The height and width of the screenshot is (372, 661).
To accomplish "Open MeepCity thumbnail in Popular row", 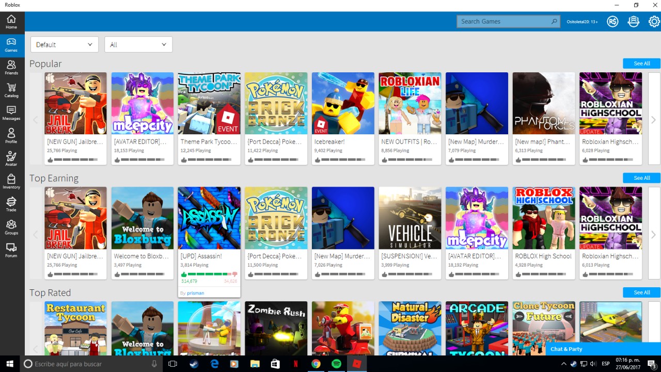I will (143, 103).
